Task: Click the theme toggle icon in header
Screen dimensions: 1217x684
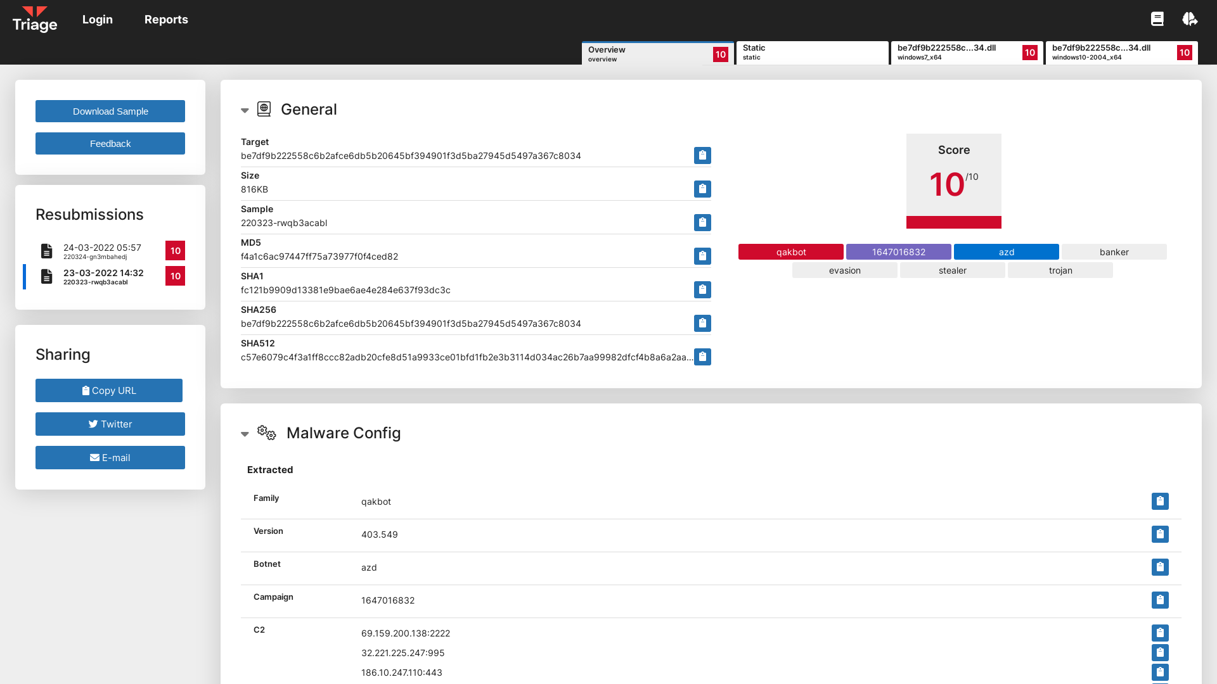Action: pyautogui.click(x=1190, y=19)
